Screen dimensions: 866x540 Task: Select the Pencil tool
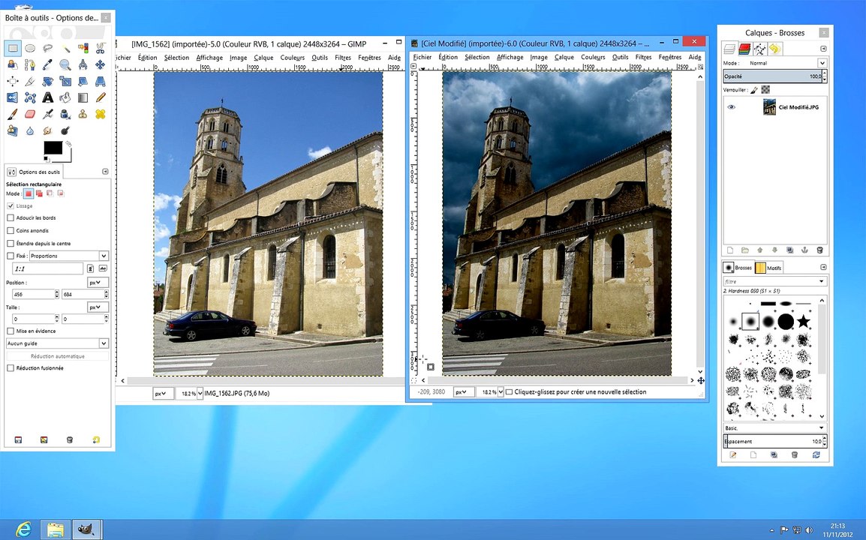coord(100,97)
